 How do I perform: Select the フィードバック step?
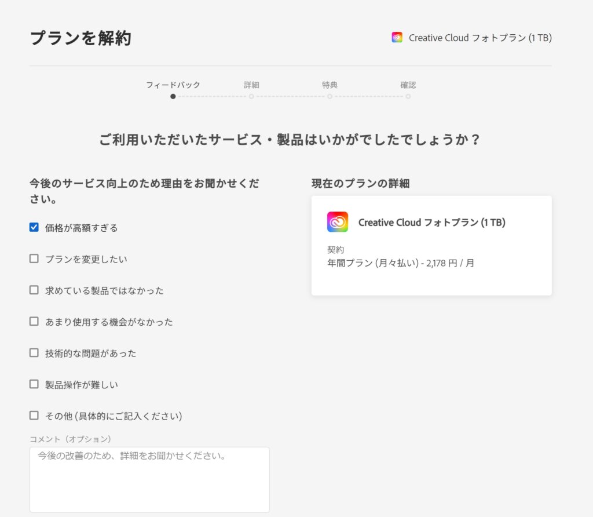(x=173, y=85)
